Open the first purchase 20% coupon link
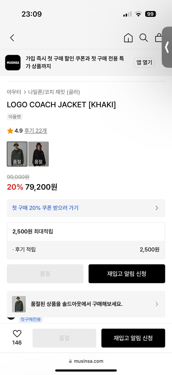This screenshot has width=172, height=375. click(86, 208)
